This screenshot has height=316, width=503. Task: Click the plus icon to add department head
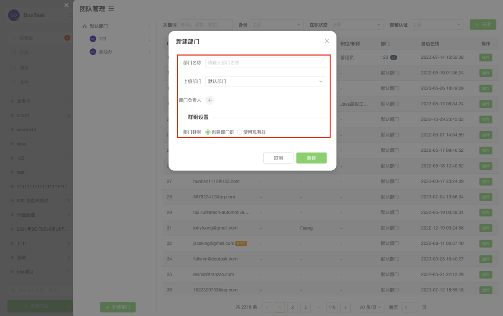point(210,100)
